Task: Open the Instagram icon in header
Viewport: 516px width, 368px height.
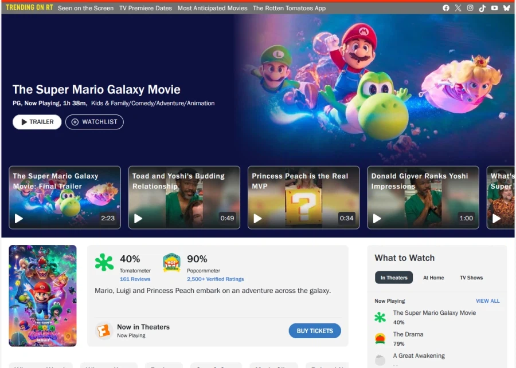Action: (470, 8)
